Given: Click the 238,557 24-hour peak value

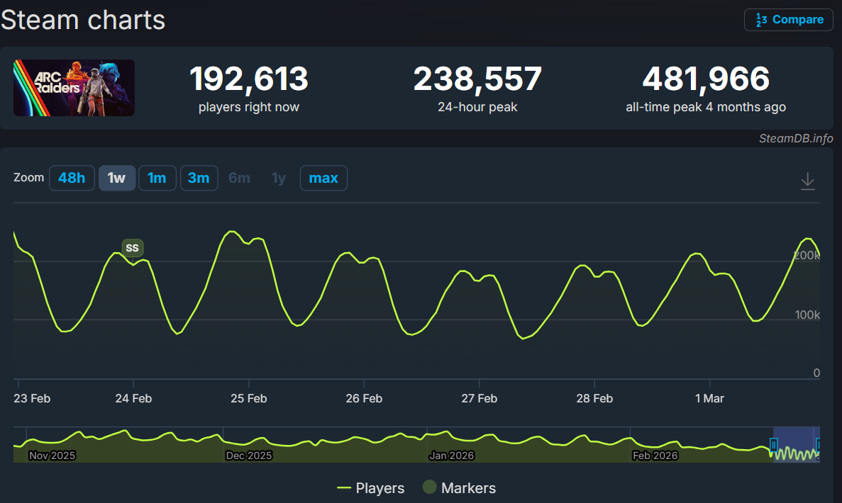Looking at the screenshot, I should [x=477, y=79].
